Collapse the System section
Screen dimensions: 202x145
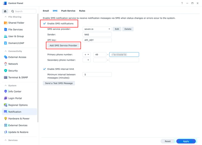(x=6, y=86)
